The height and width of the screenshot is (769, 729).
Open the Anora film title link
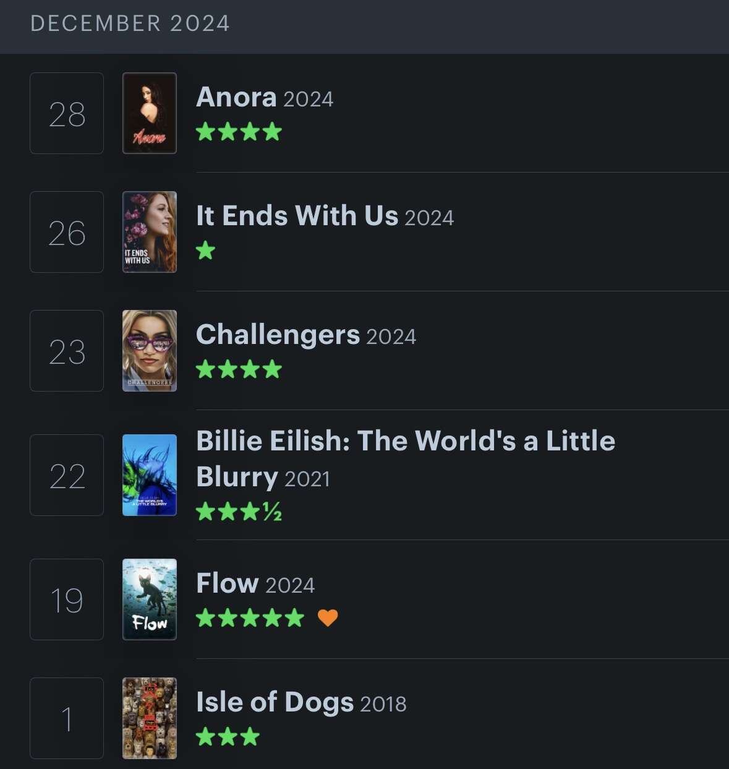pyautogui.click(x=236, y=97)
